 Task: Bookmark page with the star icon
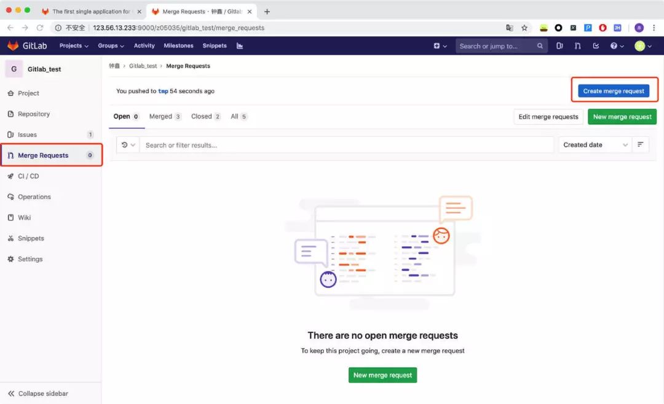point(524,28)
